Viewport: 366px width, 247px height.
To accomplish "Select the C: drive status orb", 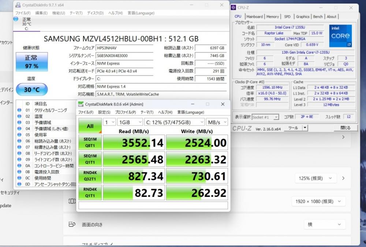I will 16,19.
